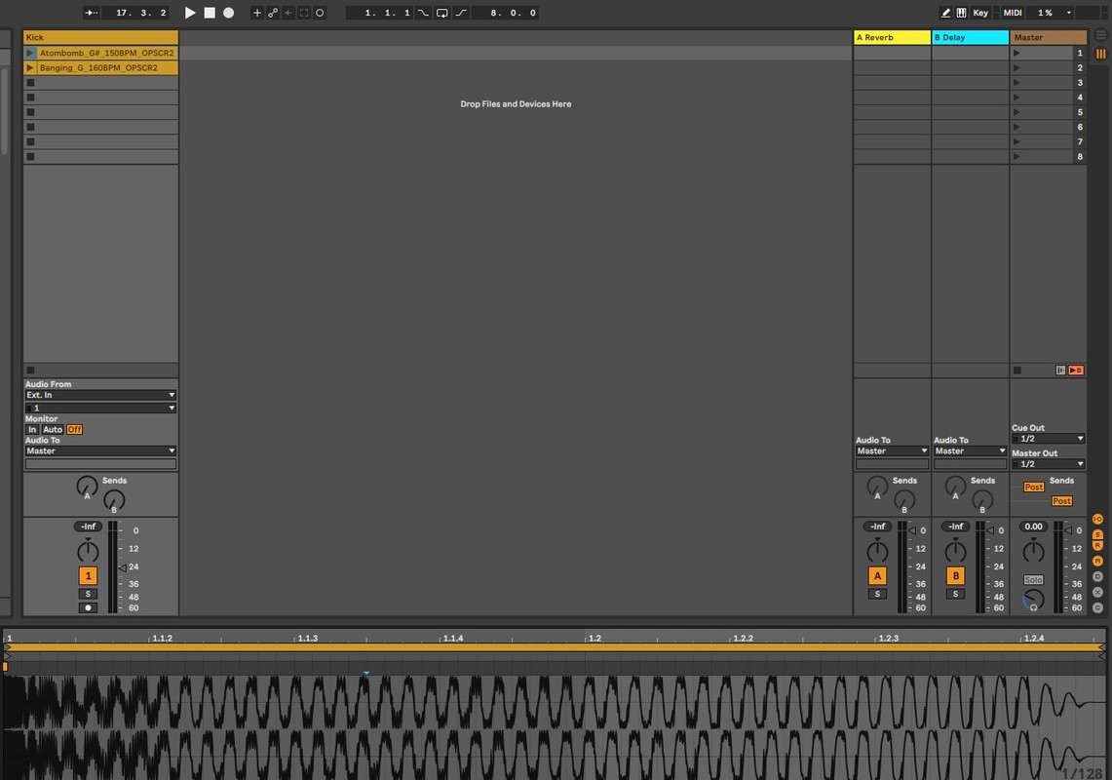Enable Draw Mode pencil icon

[x=945, y=13]
